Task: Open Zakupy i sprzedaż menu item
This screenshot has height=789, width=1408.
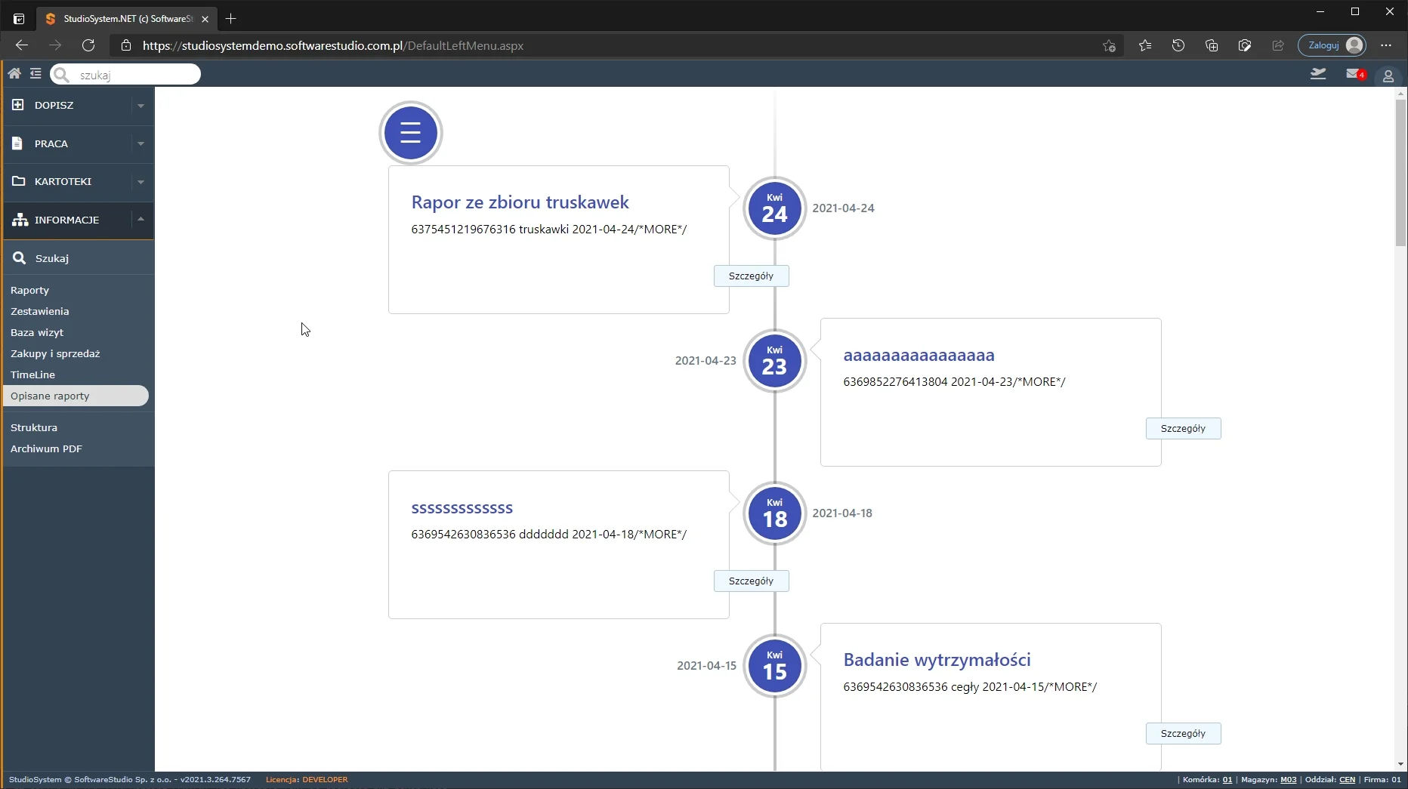Action: pyautogui.click(x=55, y=353)
